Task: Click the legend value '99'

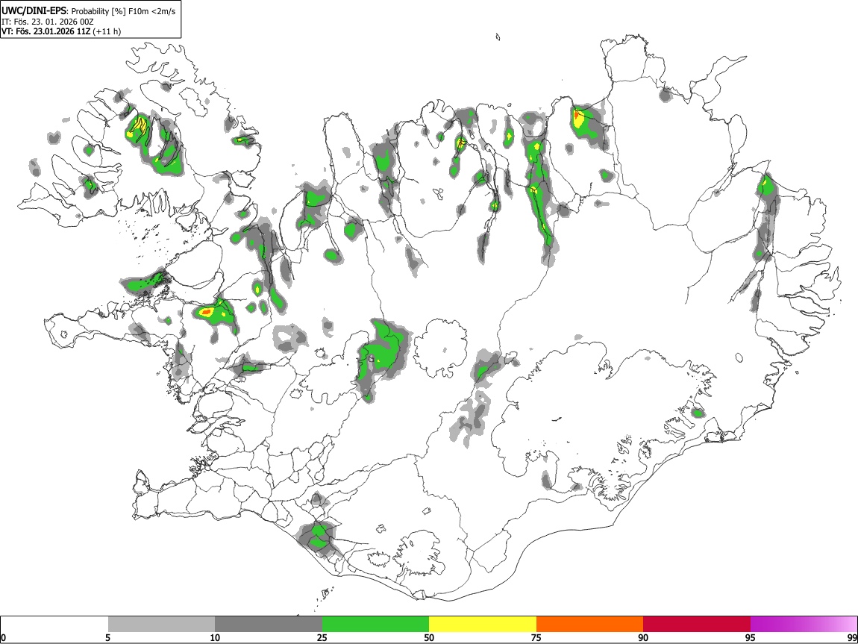Action: (x=852, y=637)
